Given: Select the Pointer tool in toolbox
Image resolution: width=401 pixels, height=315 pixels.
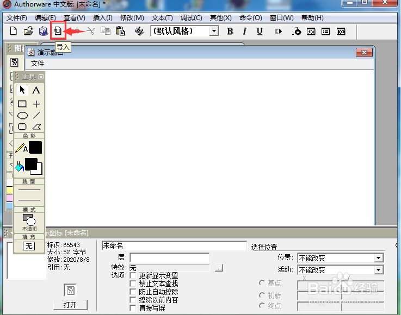Looking at the screenshot, I should click(22, 90).
